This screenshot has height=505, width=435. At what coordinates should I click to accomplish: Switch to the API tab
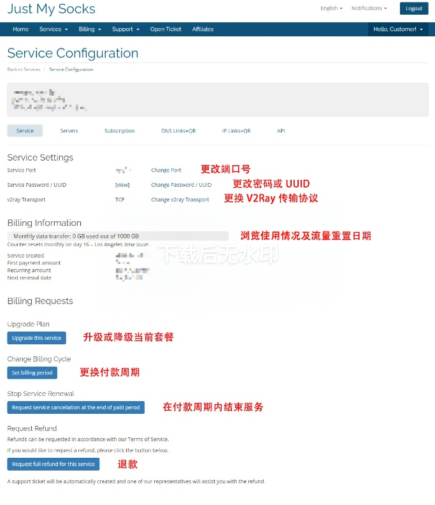click(281, 131)
